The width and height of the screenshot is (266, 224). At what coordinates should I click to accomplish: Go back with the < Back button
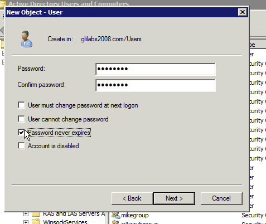[x=132, y=198]
